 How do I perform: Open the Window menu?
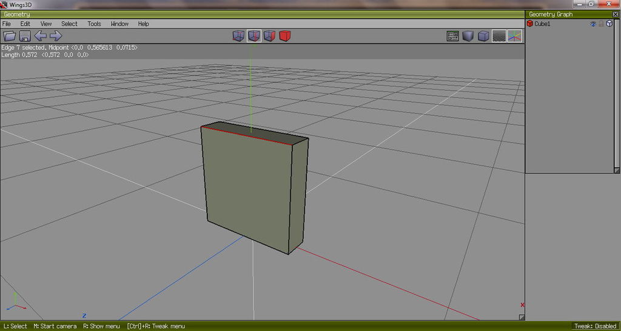click(119, 24)
